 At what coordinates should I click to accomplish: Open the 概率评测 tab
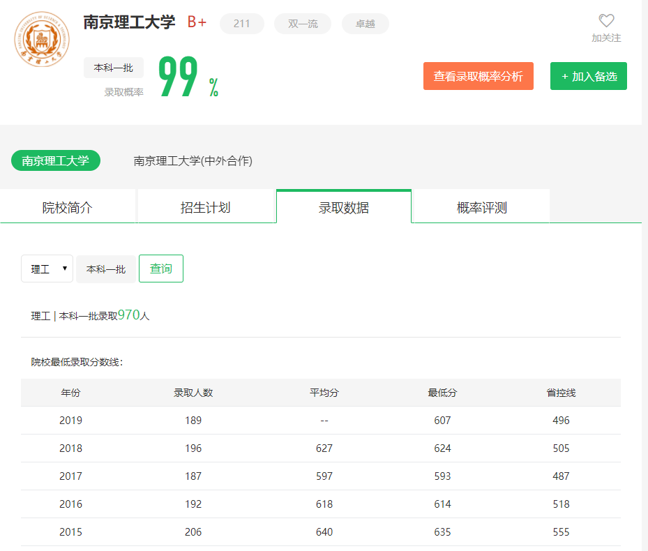click(x=482, y=207)
